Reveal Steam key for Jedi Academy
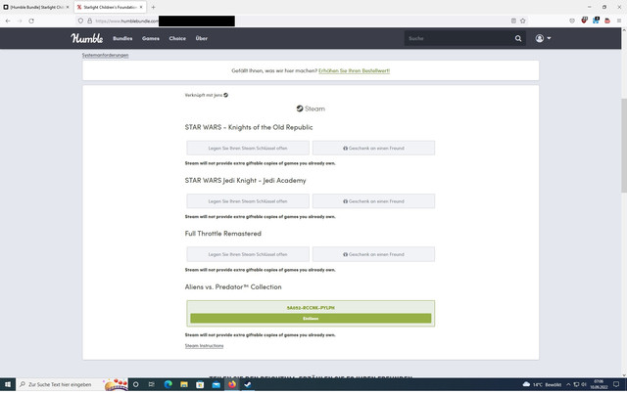Image resolution: width=627 pixels, height=394 pixels. [248, 201]
